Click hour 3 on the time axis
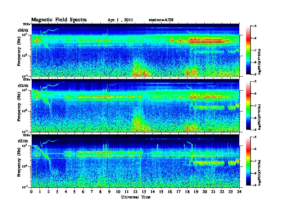 (57, 192)
